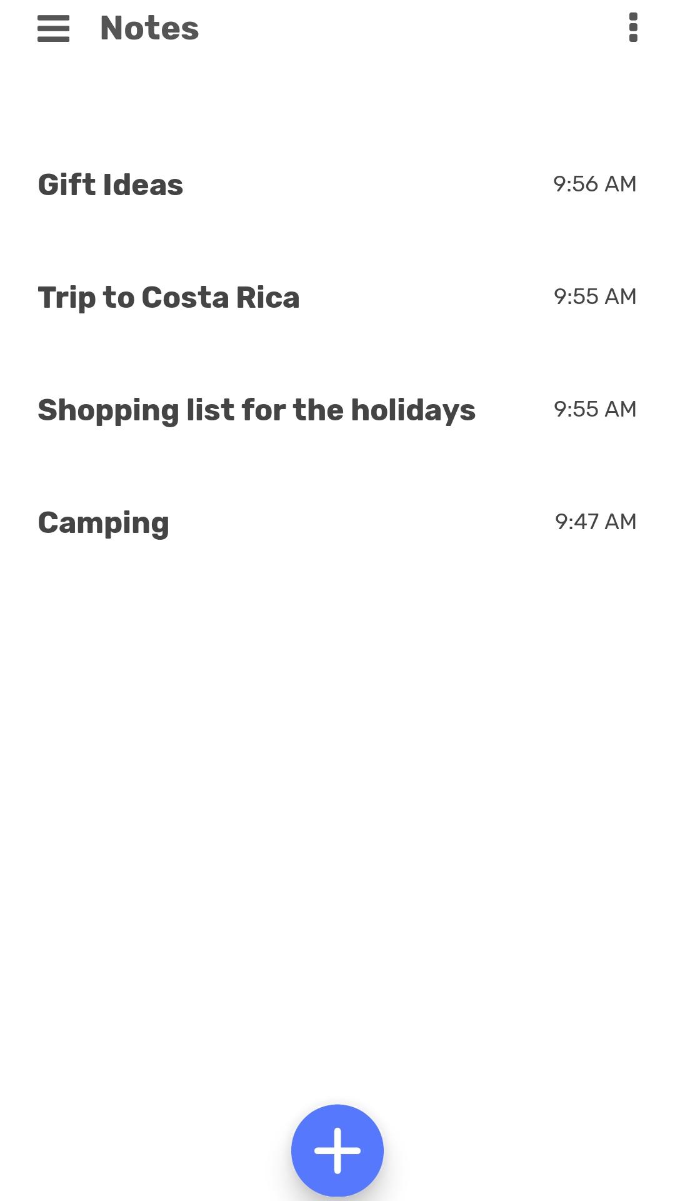Click the word "Trip" in Costa Rica note title
The image size is (675, 1201).
66,298
